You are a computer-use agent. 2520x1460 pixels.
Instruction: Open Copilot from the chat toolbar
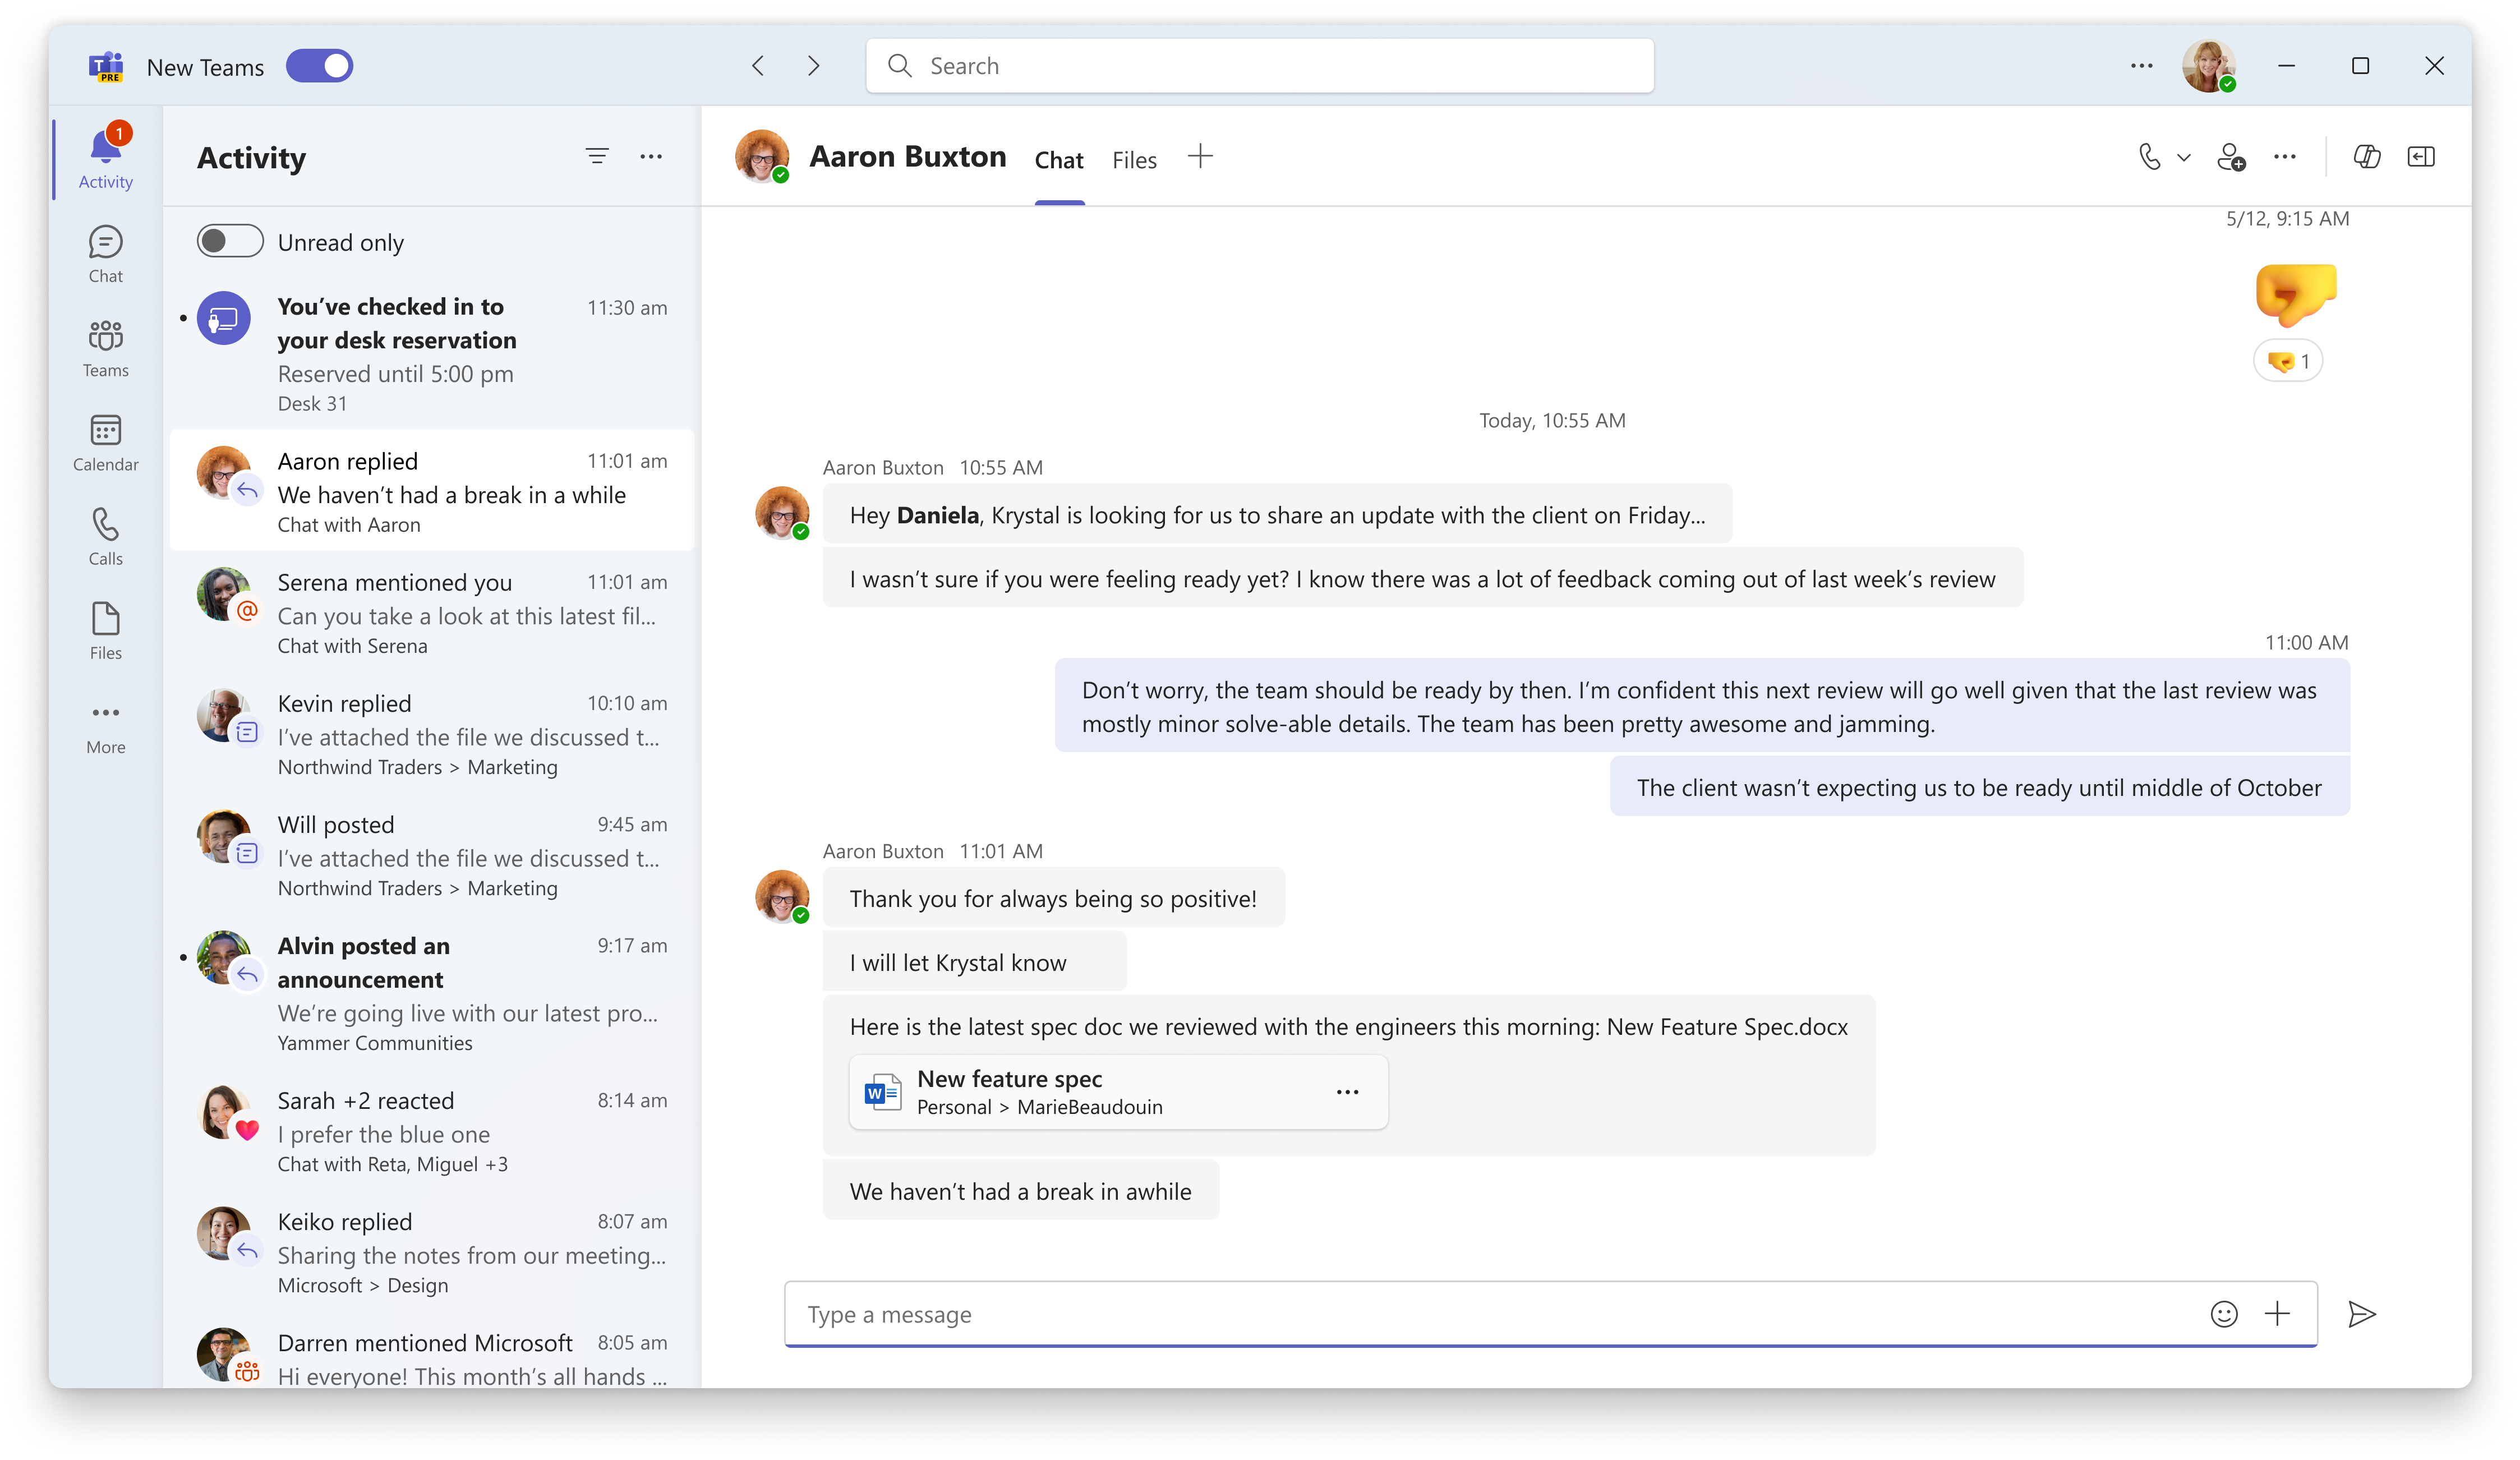point(2367,157)
